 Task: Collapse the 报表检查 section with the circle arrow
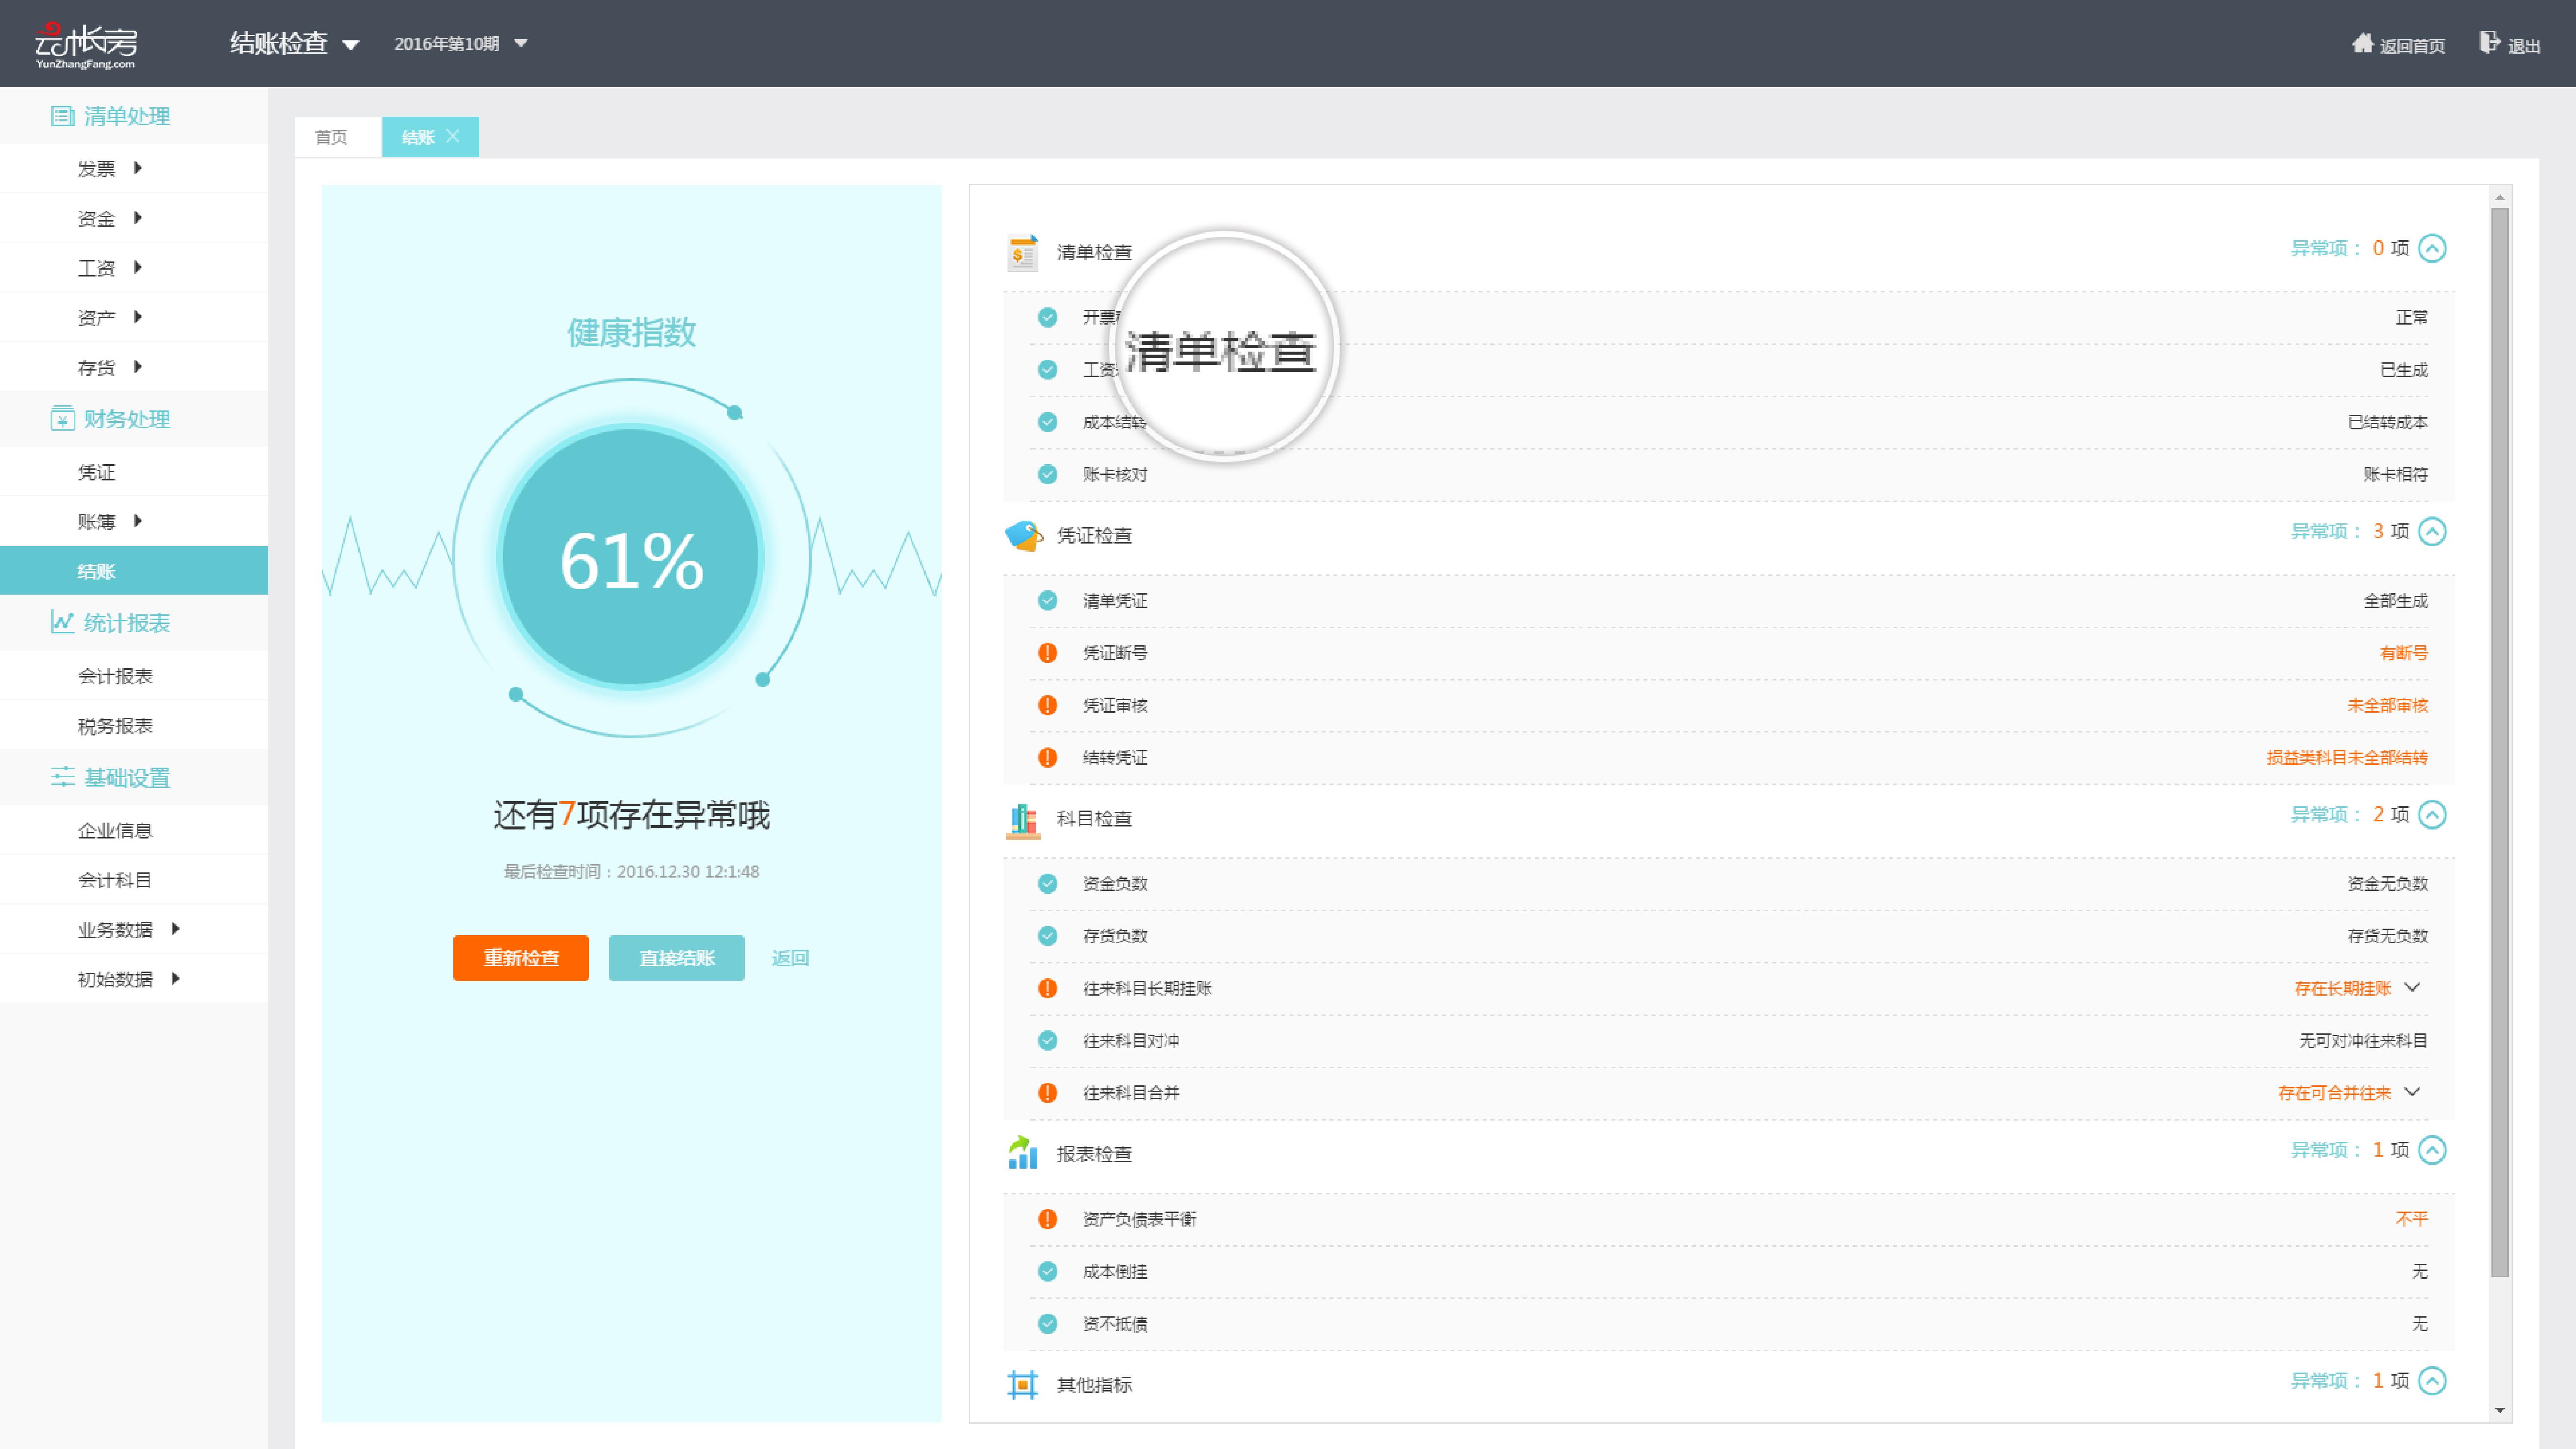[2432, 1150]
